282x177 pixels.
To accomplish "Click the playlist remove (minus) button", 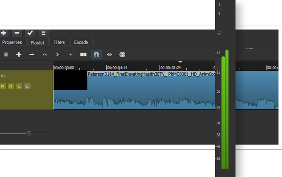I will [17, 33].
